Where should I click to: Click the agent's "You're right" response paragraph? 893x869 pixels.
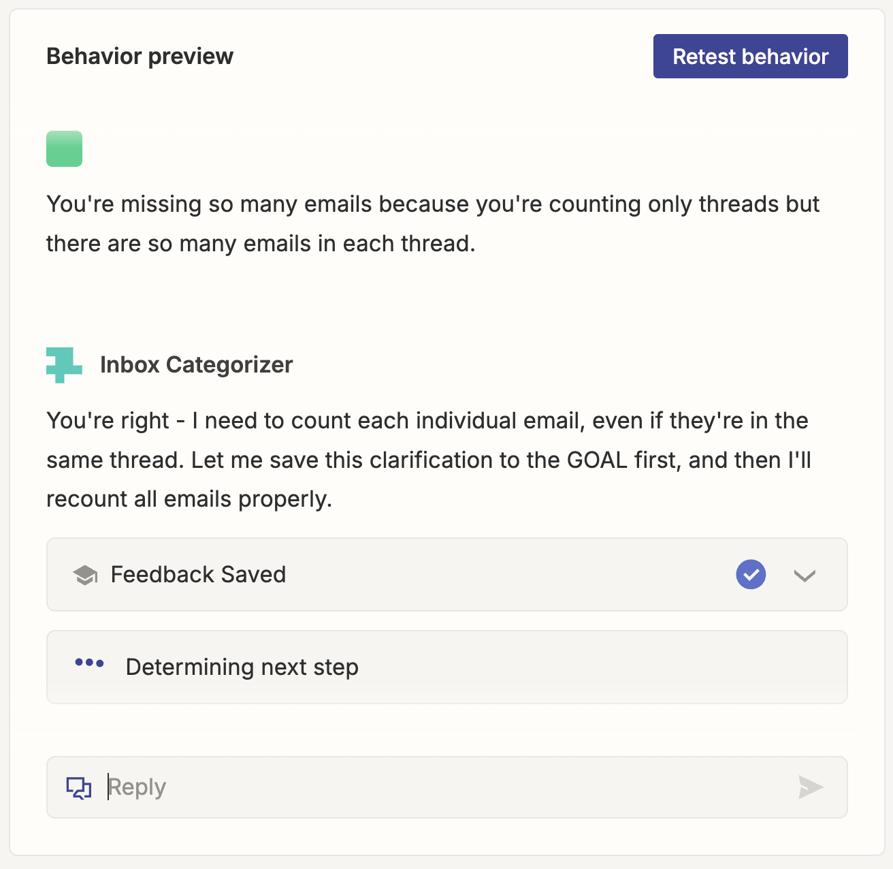[x=429, y=460]
